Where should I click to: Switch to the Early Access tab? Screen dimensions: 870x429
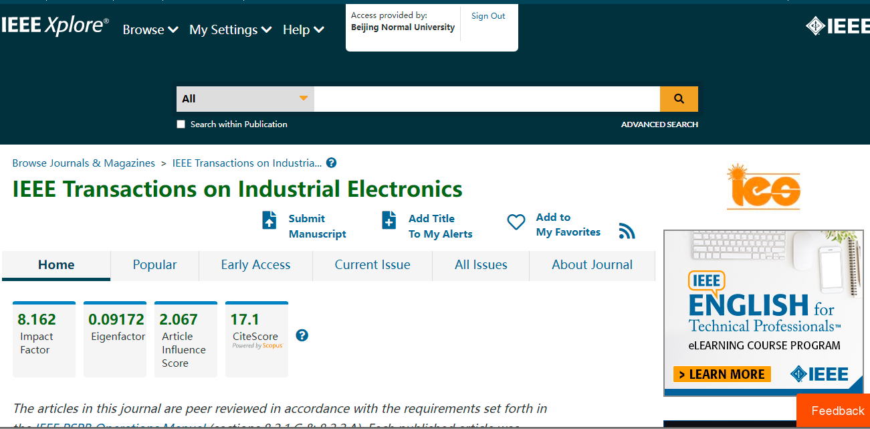tap(255, 265)
